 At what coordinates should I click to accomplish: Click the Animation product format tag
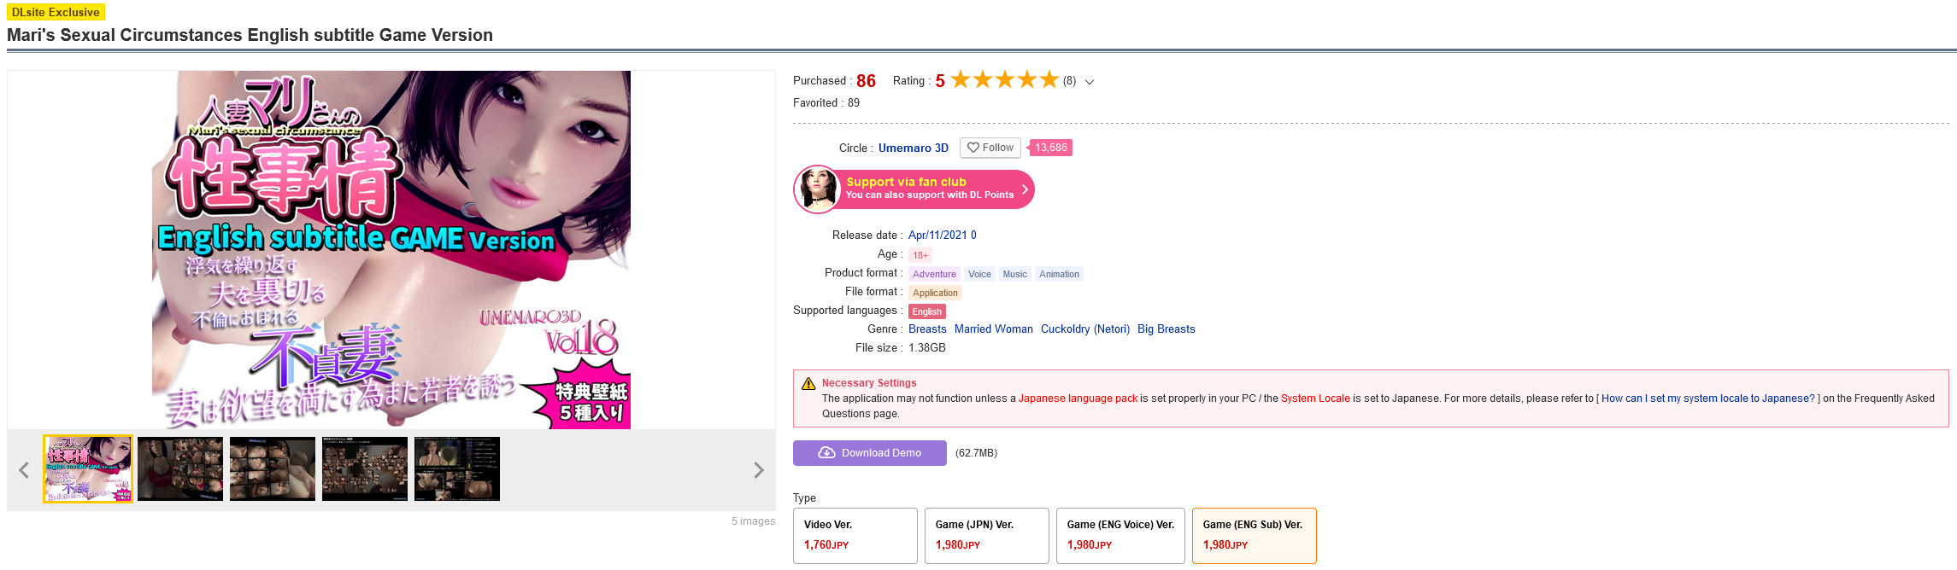pos(1059,274)
